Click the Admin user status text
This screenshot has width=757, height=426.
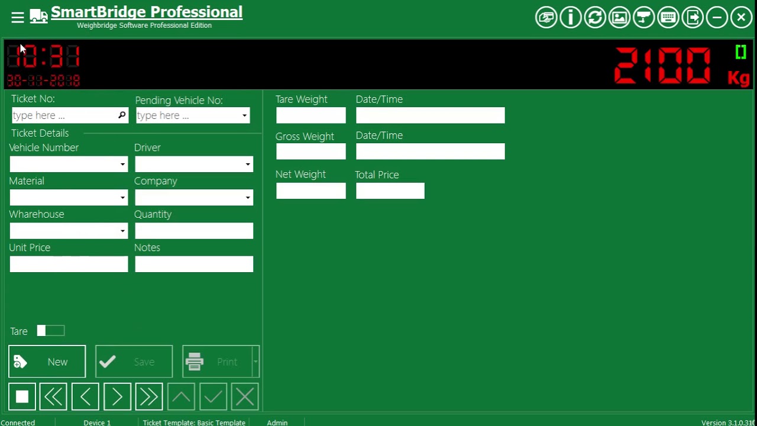click(277, 422)
